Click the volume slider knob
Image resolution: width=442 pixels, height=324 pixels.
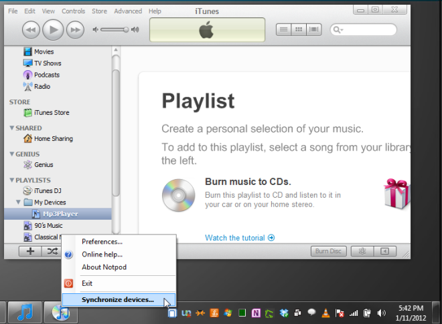tap(126, 29)
